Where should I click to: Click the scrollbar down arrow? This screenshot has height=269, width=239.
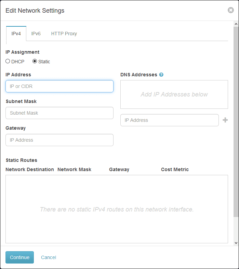236,242
